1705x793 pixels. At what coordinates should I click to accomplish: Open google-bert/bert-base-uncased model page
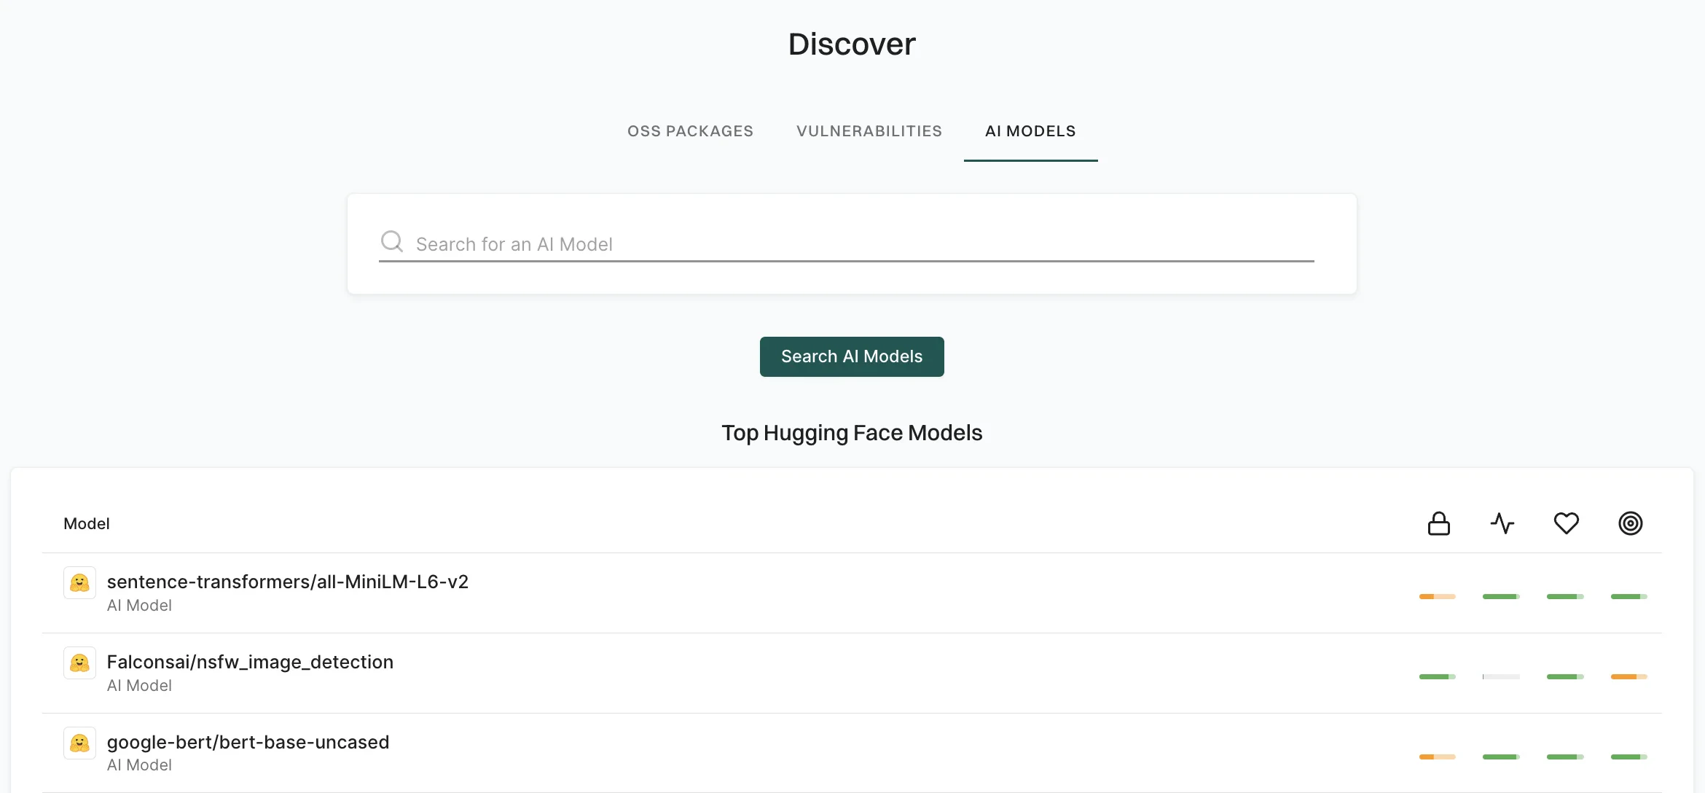[x=248, y=742]
